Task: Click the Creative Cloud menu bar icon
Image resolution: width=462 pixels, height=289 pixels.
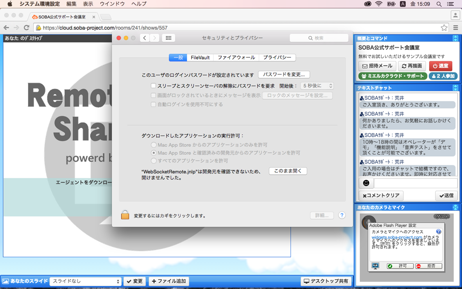Action: tap(367, 4)
